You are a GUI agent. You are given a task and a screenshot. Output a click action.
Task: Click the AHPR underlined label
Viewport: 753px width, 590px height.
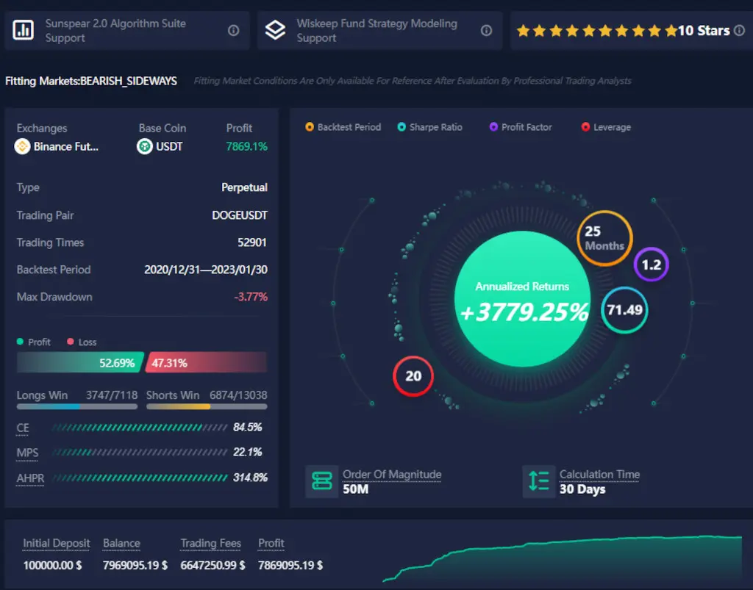[x=30, y=478]
